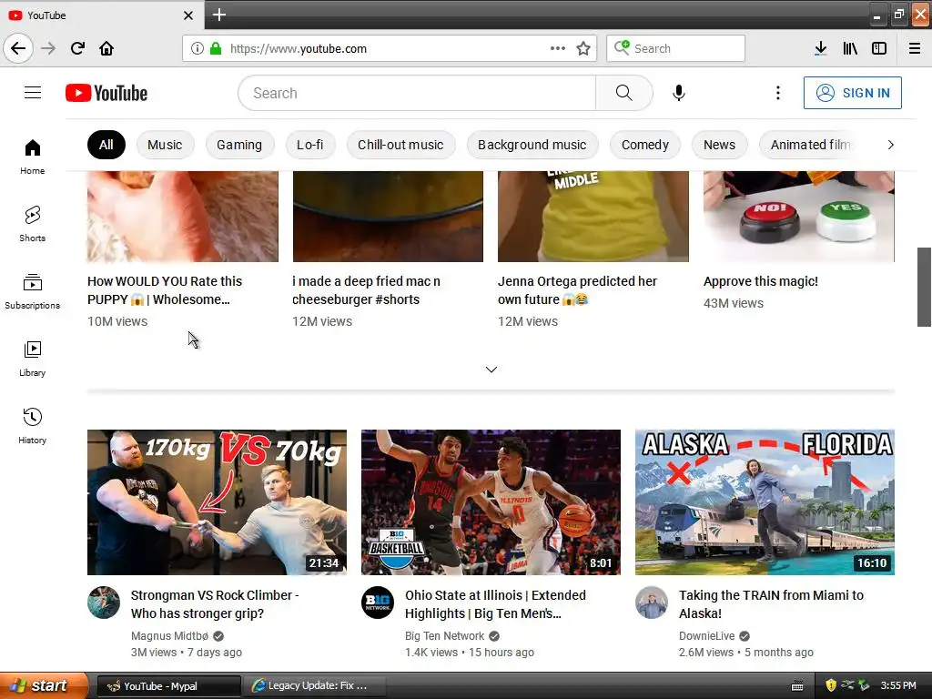Open 'Ohio State at Illinois' video title link

(x=495, y=604)
